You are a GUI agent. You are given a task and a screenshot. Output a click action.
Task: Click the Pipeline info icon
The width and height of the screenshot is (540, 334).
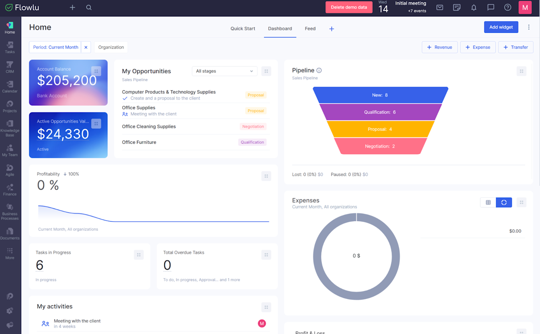[319, 70]
